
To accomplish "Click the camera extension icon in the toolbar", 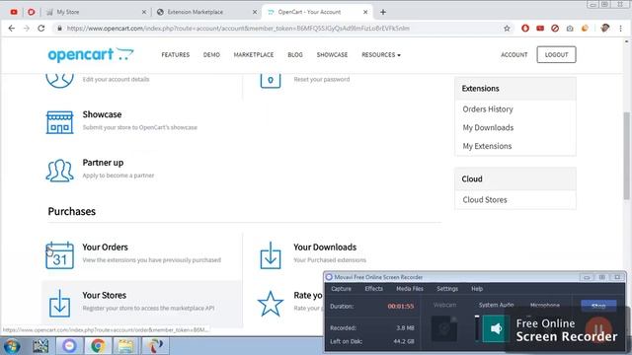I will click(x=570, y=29).
